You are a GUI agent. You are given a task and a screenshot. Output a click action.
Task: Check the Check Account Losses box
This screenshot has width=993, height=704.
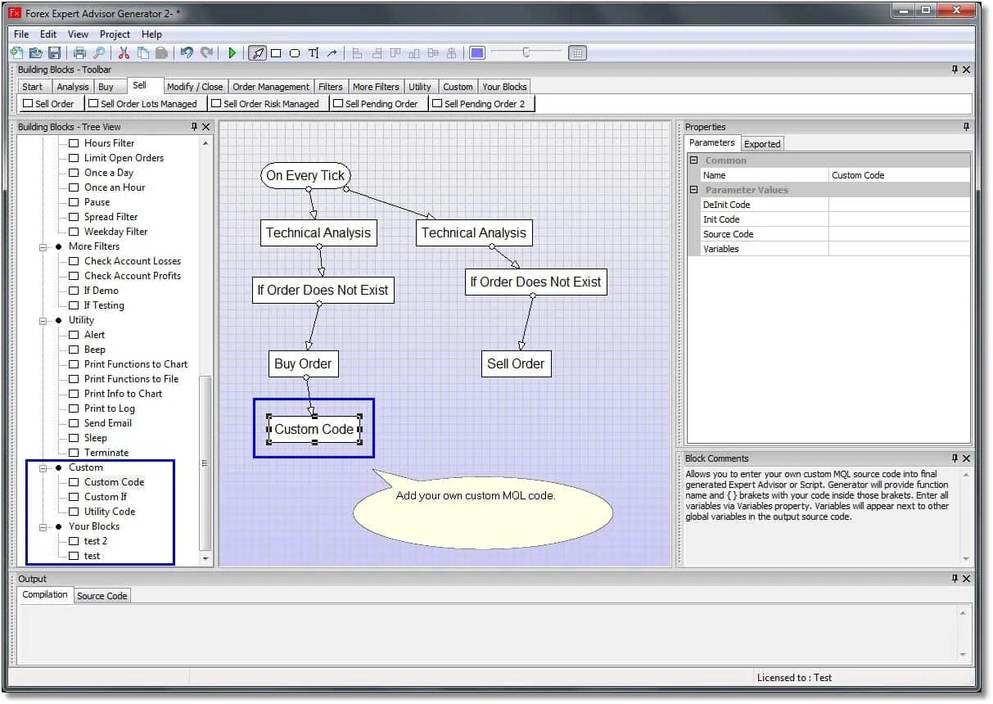tap(74, 261)
